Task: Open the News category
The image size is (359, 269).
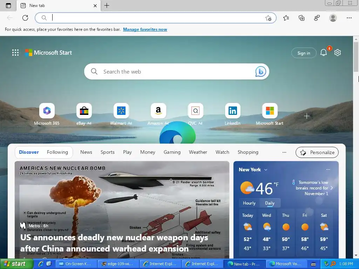Action: tap(86, 152)
